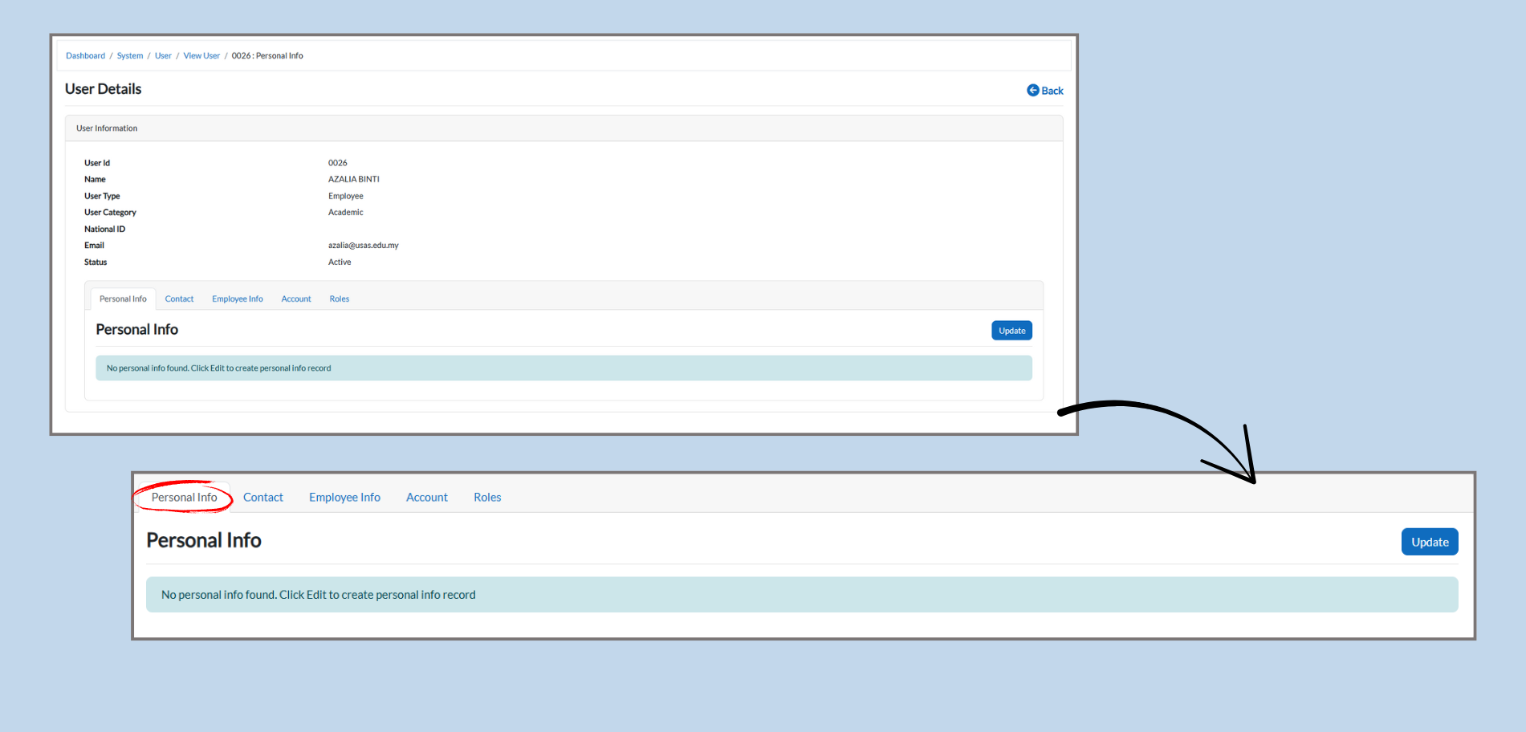Image resolution: width=1526 pixels, height=732 pixels.
Task: Go to System in the breadcrumb
Action: point(130,56)
